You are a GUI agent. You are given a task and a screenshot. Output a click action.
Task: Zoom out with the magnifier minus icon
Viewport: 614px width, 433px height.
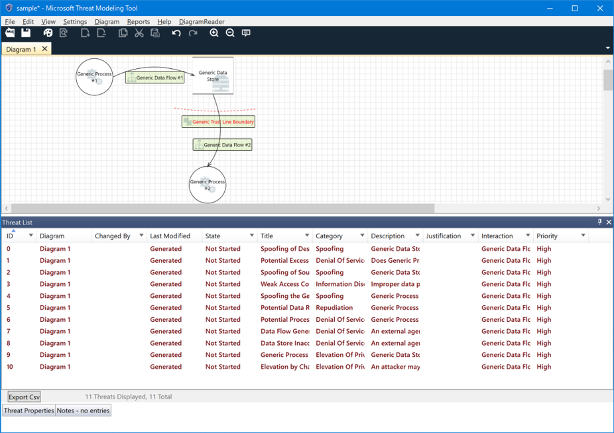pyautogui.click(x=230, y=33)
